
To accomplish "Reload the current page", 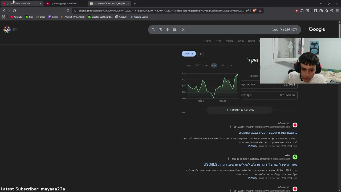I will (x=14, y=11).
